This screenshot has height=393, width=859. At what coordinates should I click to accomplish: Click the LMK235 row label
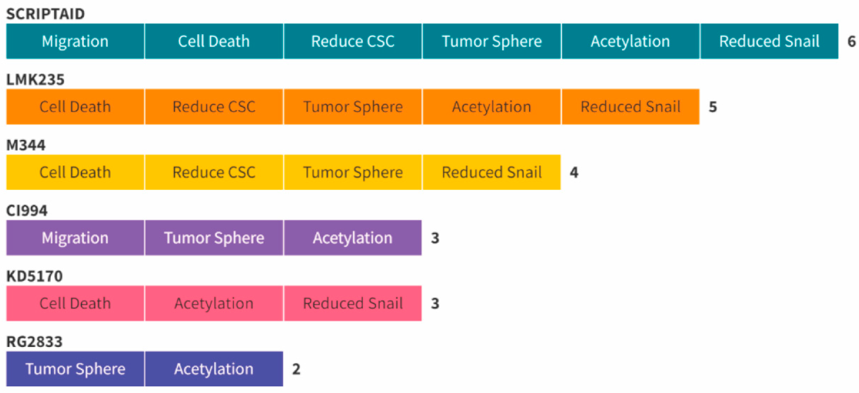click(x=35, y=80)
